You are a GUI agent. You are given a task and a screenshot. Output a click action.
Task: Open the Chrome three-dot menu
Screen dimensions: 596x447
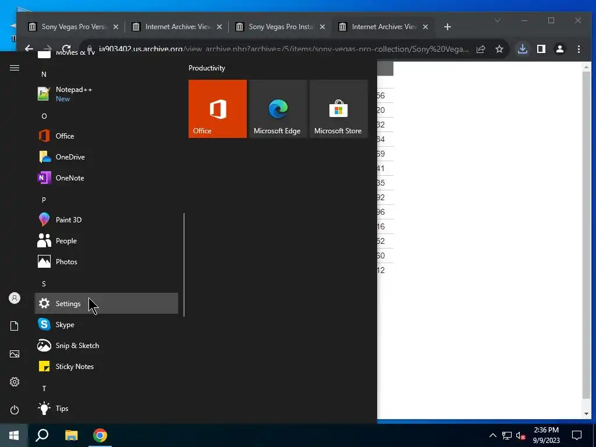(579, 49)
